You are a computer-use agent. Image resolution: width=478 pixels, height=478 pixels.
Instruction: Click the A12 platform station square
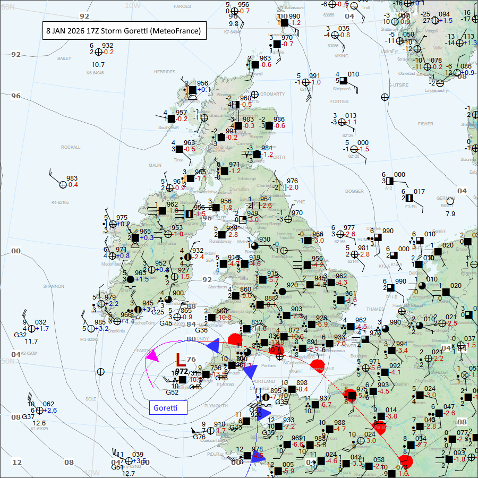point(389,181)
